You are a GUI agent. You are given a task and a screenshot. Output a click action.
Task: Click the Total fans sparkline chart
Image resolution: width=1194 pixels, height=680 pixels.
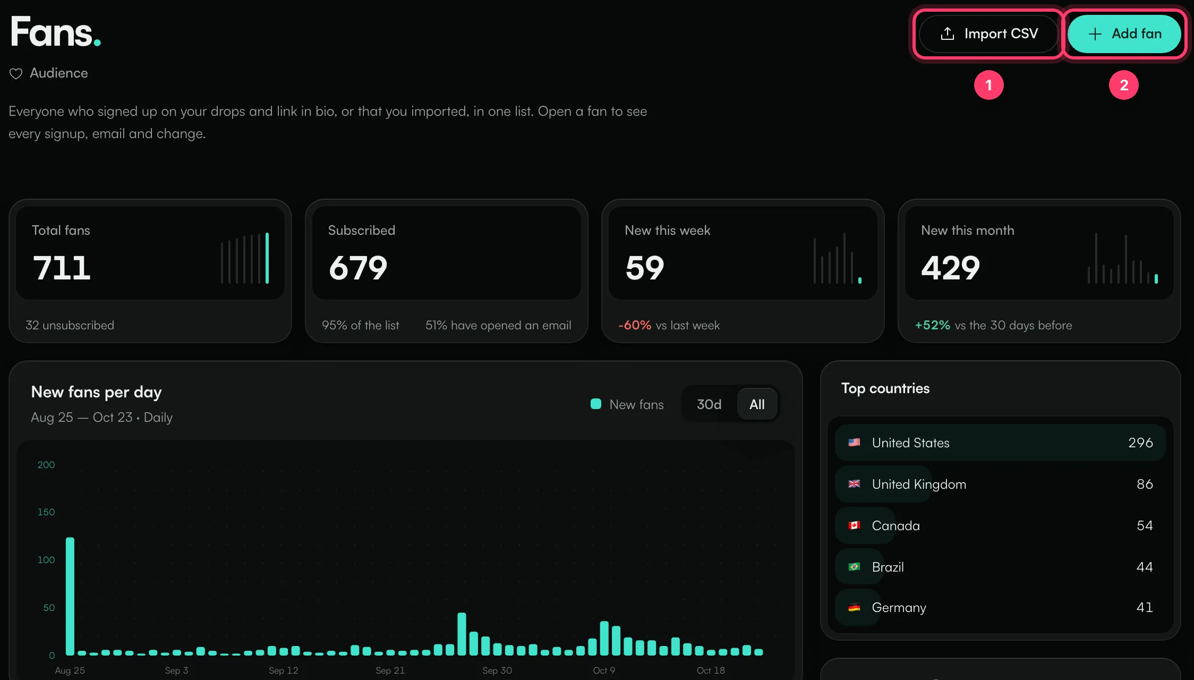point(245,258)
